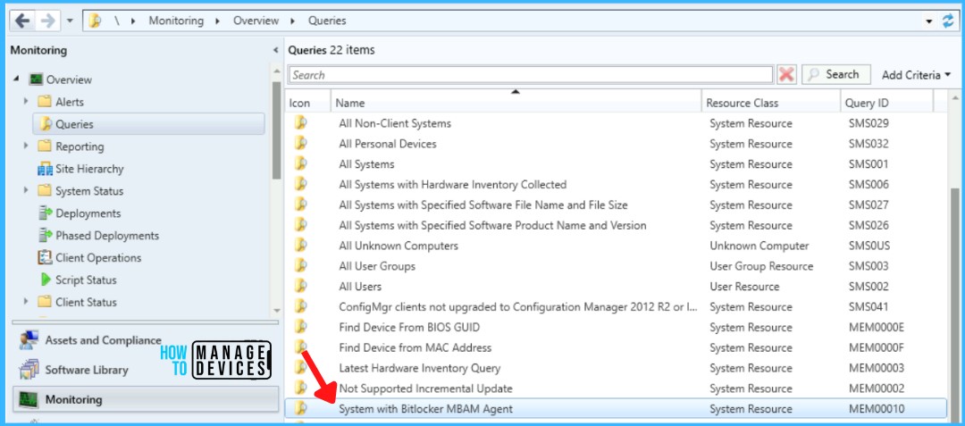Select the All Users query icon

click(x=300, y=286)
